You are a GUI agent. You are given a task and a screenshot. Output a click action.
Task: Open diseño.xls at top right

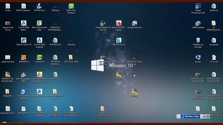coord(214,6)
